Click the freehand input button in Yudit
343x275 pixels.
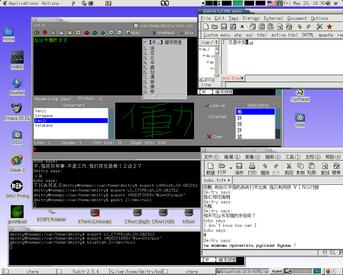point(163,33)
